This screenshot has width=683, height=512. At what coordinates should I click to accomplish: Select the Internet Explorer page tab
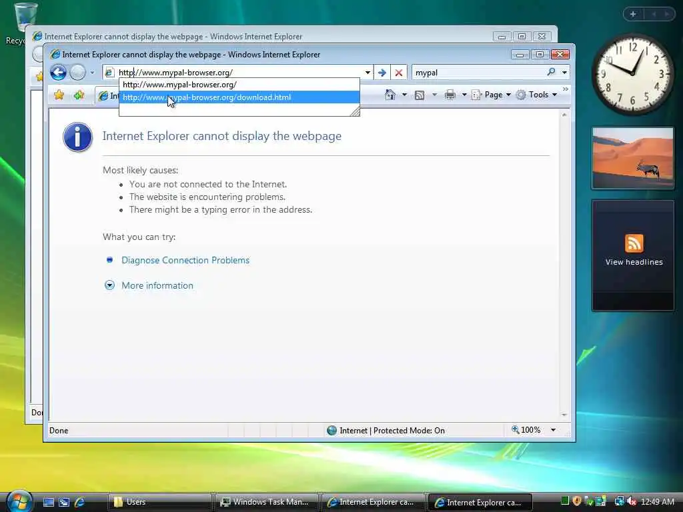click(x=107, y=96)
